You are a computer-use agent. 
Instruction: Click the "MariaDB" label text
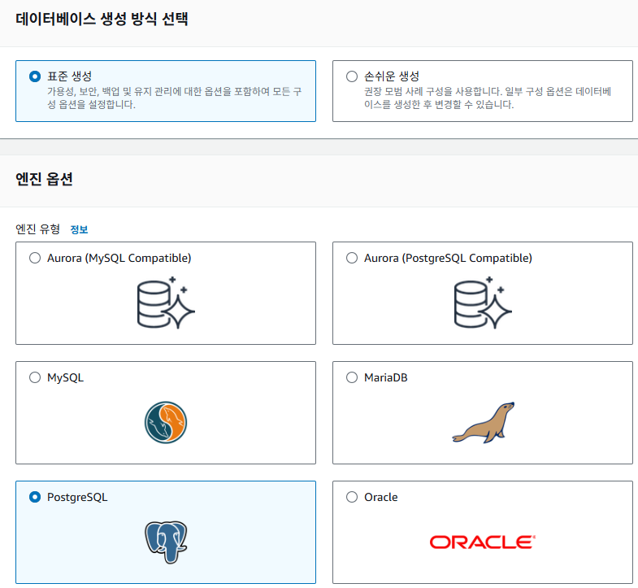click(x=385, y=377)
